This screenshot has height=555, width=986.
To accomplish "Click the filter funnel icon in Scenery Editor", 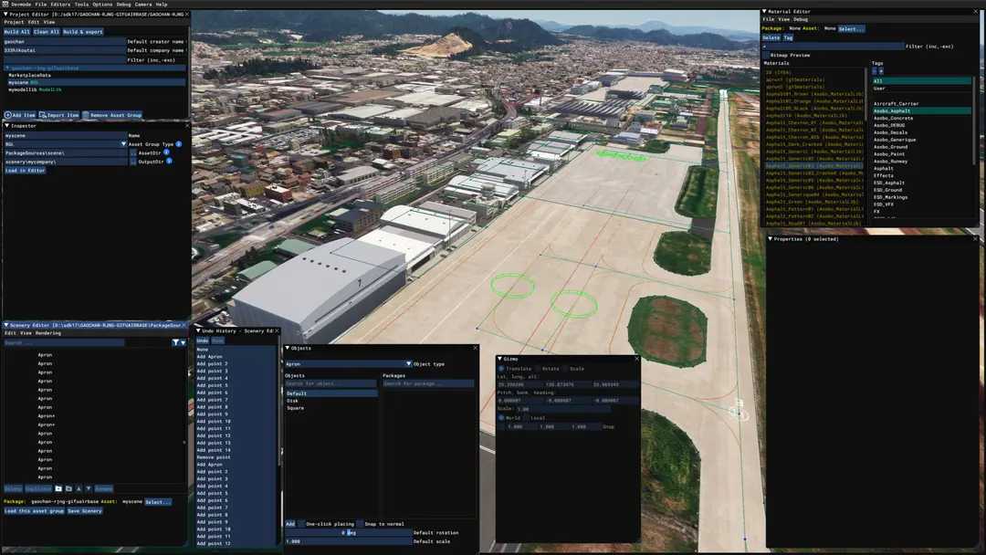I will [175, 342].
